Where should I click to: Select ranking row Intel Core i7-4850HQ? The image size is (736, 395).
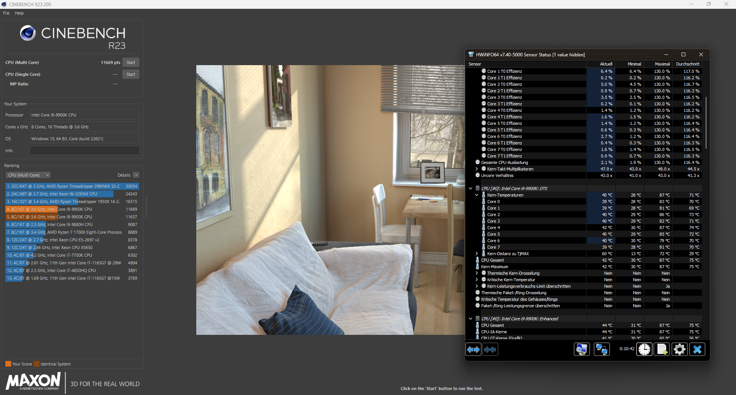click(x=72, y=270)
